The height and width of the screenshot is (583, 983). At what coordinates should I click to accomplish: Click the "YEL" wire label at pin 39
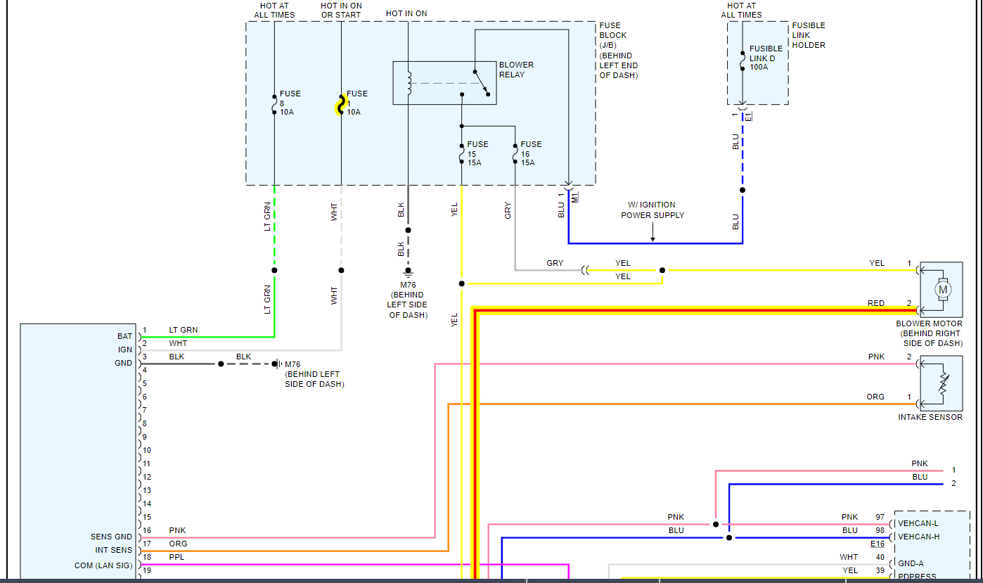click(x=850, y=570)
